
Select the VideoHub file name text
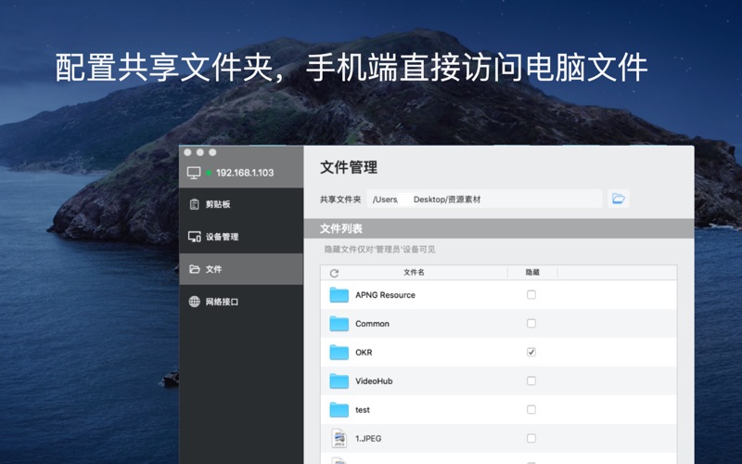[x=374, y=381]
